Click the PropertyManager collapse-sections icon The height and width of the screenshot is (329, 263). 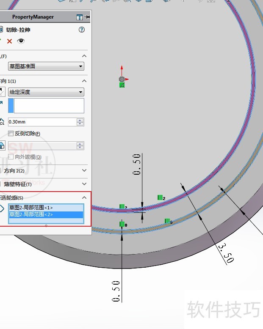[79, 17]
